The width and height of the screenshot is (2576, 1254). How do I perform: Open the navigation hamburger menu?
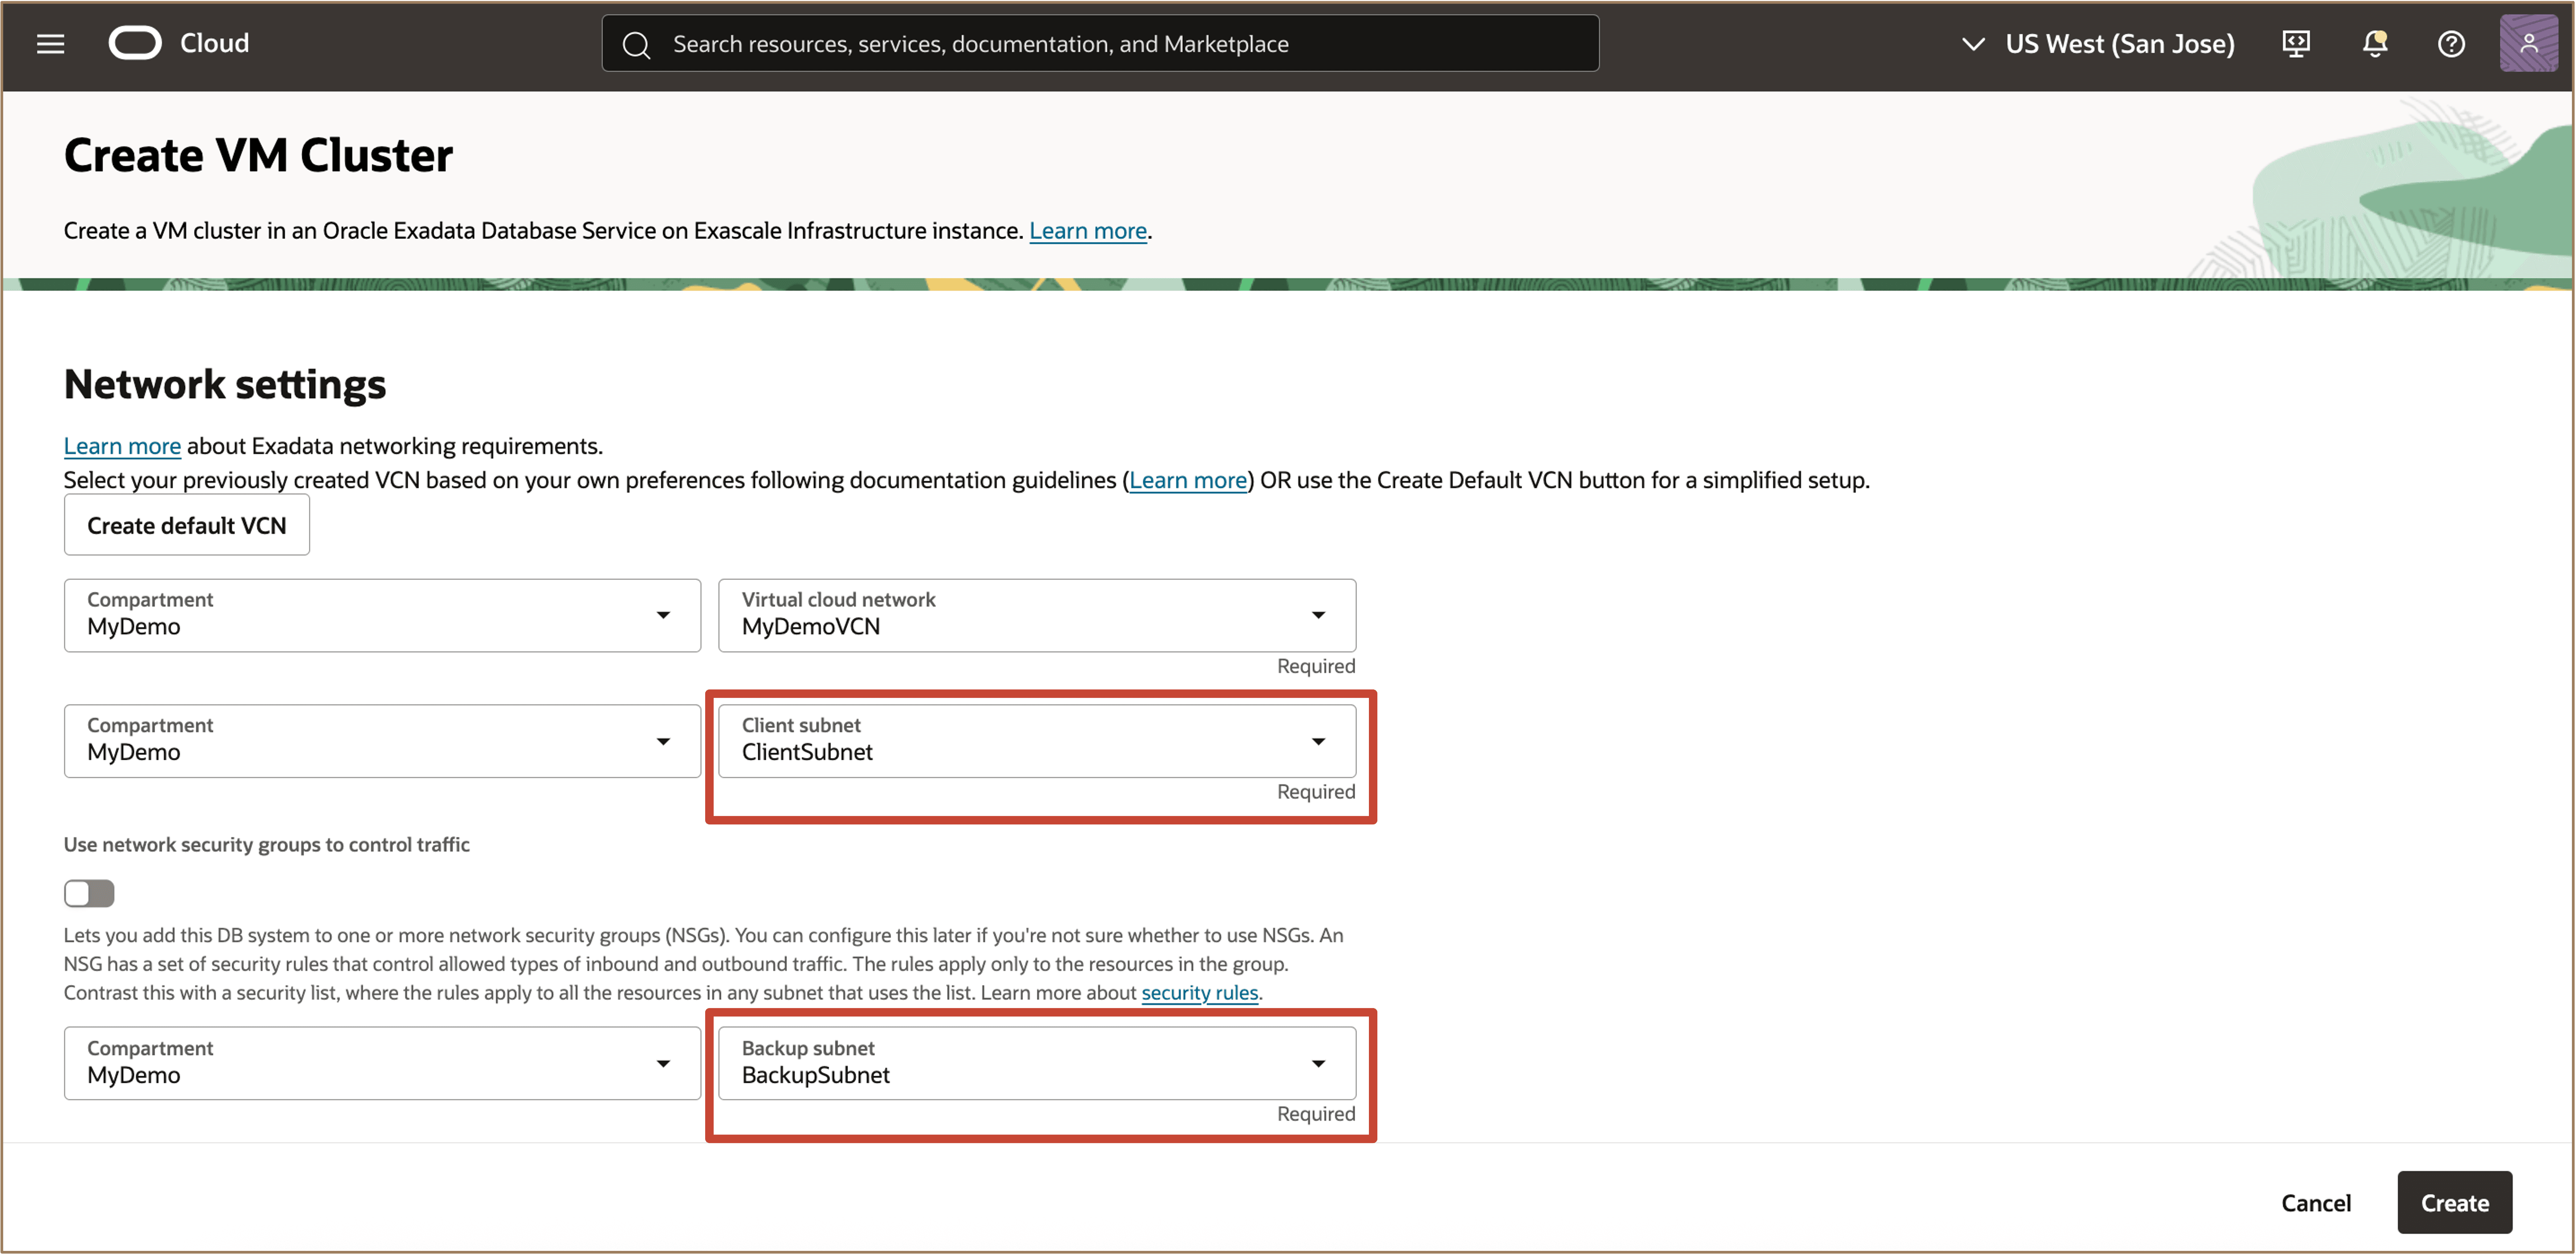49,43
